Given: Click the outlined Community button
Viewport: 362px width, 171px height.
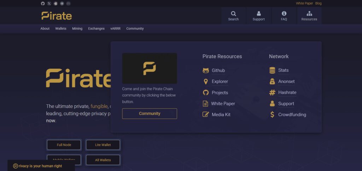Looking at the screenshot, I should 150,114.
